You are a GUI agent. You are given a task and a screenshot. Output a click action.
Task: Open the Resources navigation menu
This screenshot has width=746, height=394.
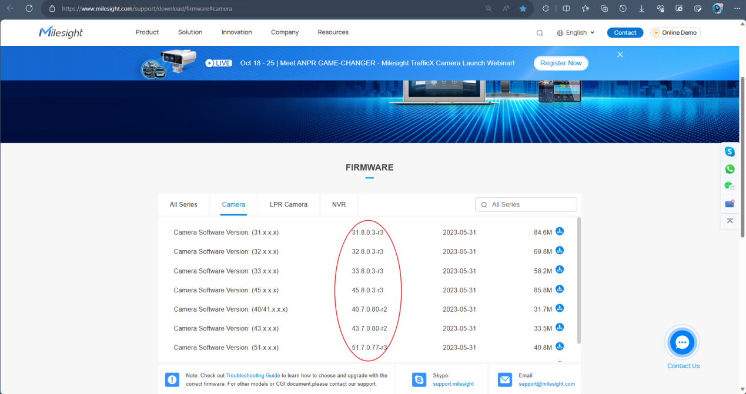point(333,32)
